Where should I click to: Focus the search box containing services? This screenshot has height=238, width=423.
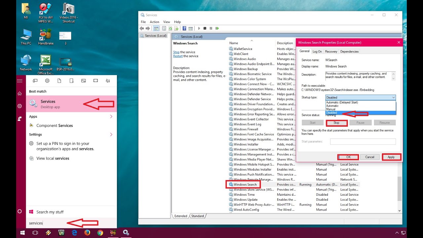click(x=71, y=223)
